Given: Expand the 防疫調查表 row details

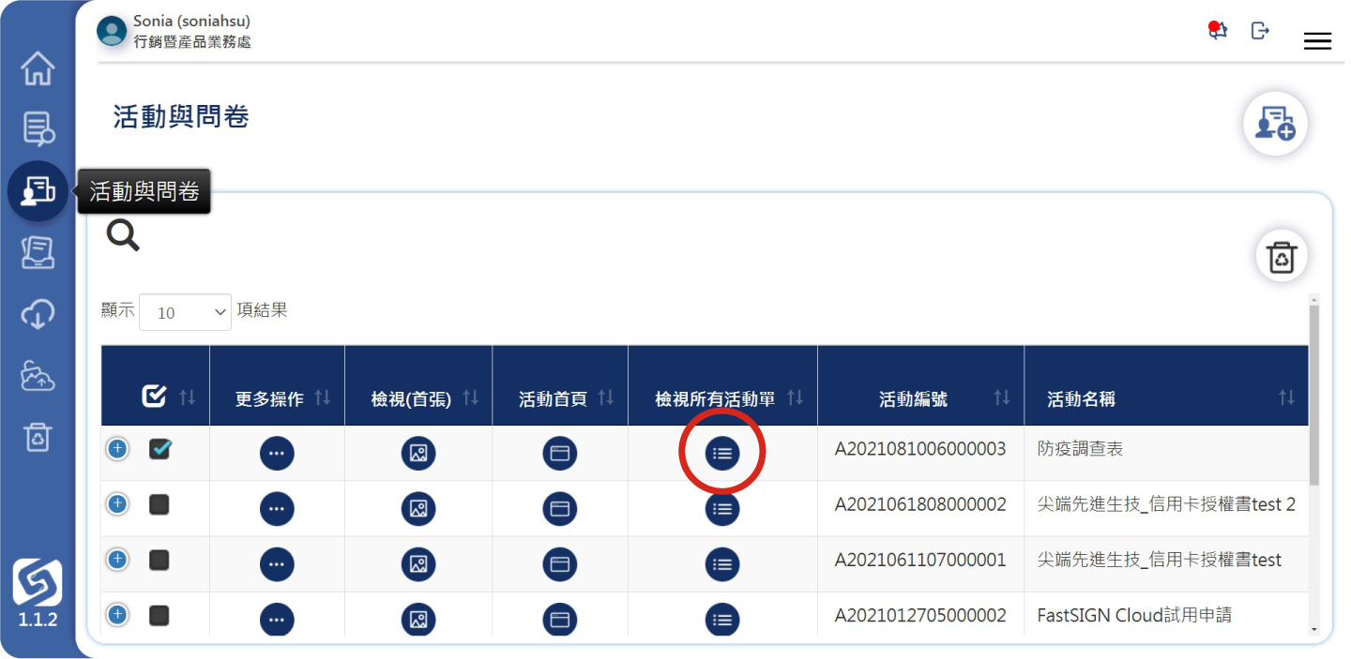Looking at the screenshot, I should pos(117,449).
